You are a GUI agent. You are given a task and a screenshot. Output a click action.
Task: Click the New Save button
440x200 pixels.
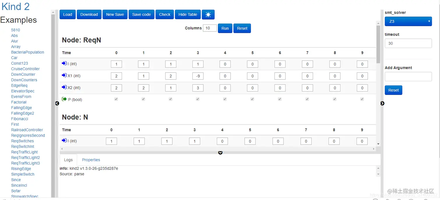tap(115, 15)
